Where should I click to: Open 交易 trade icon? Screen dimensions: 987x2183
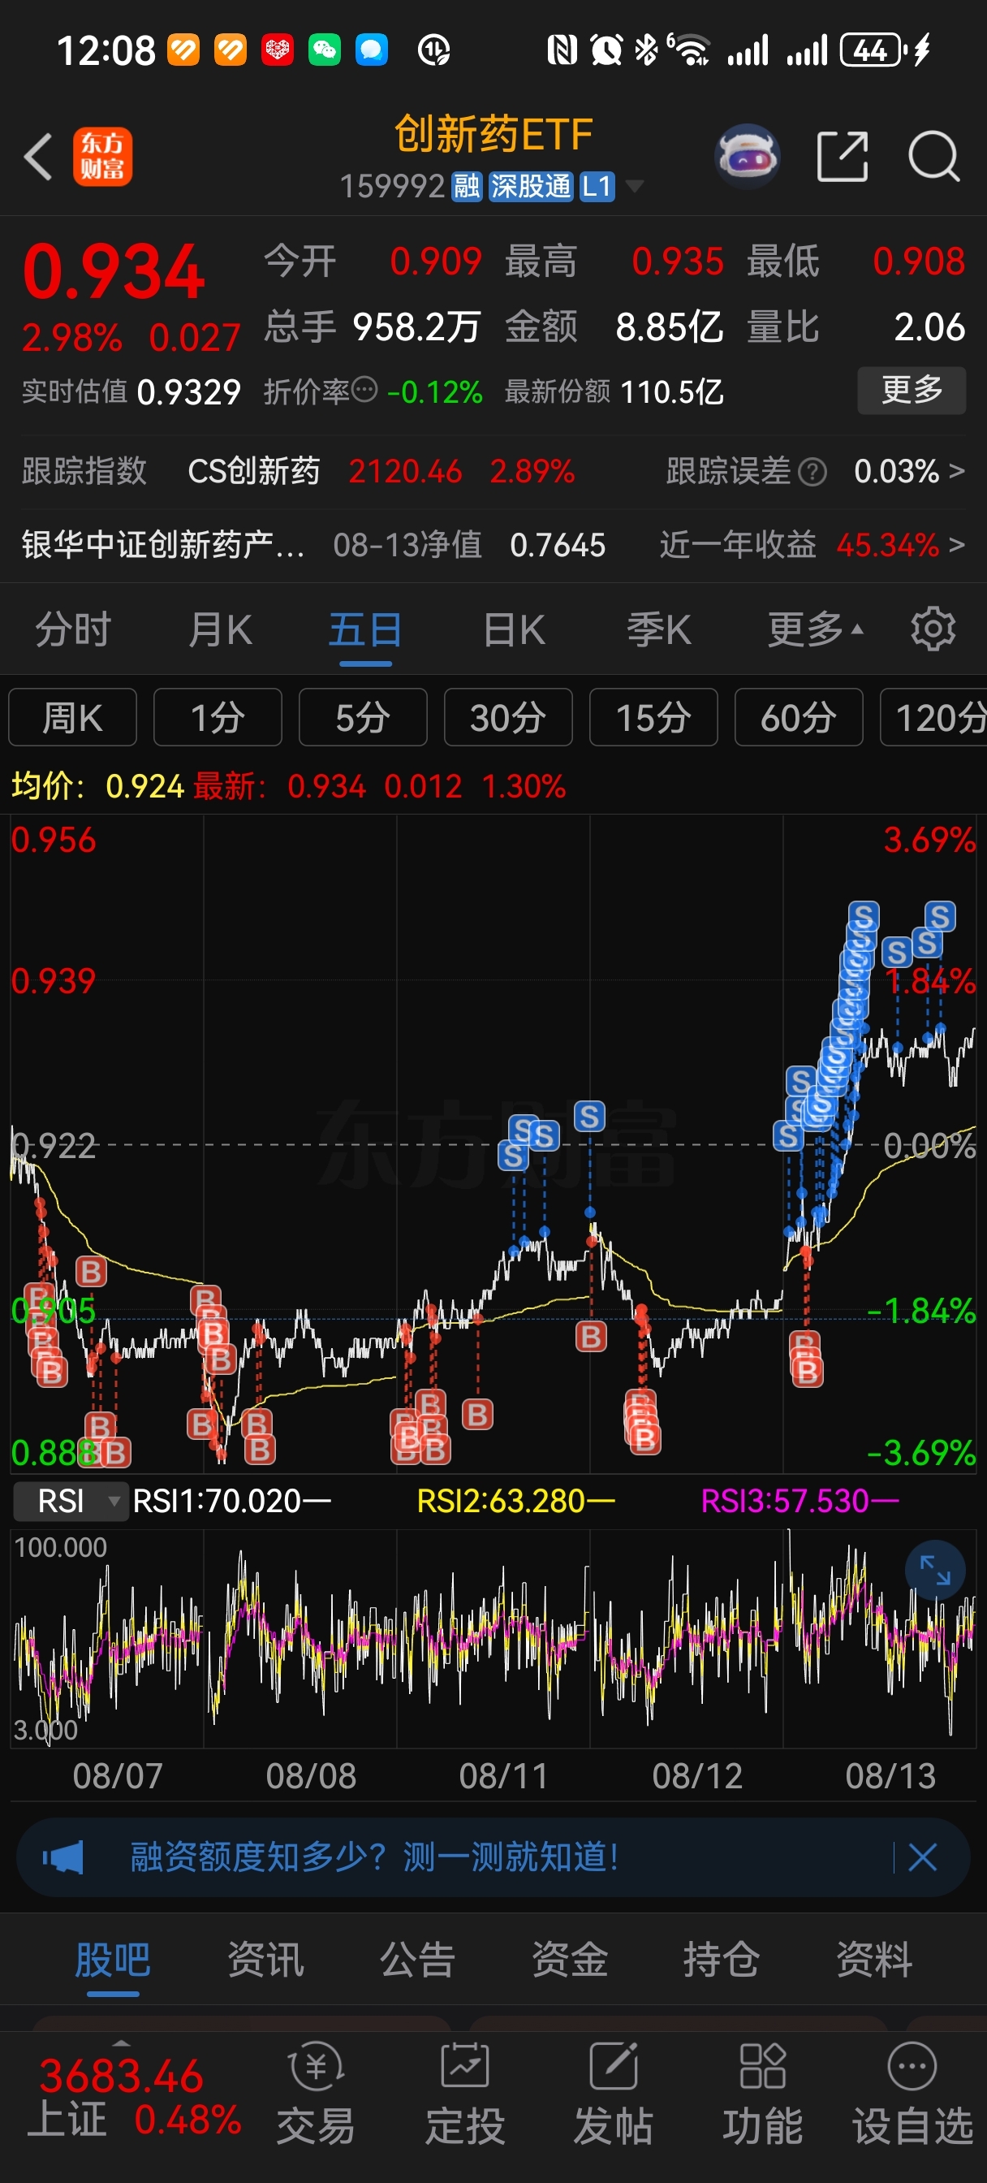(x=316, y=2094)
